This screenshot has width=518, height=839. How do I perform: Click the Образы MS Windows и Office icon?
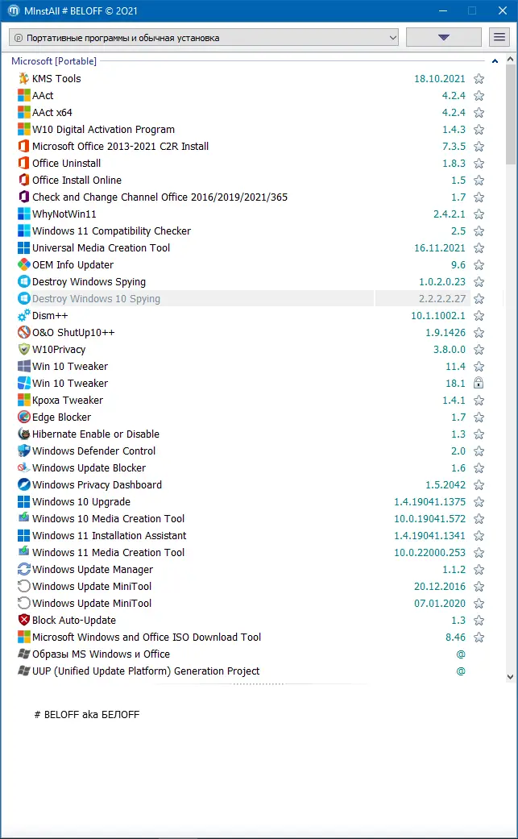(23, 654)
